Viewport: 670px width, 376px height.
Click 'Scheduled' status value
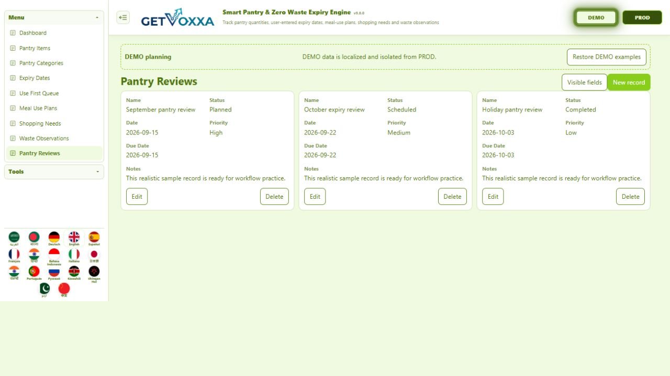402,110
